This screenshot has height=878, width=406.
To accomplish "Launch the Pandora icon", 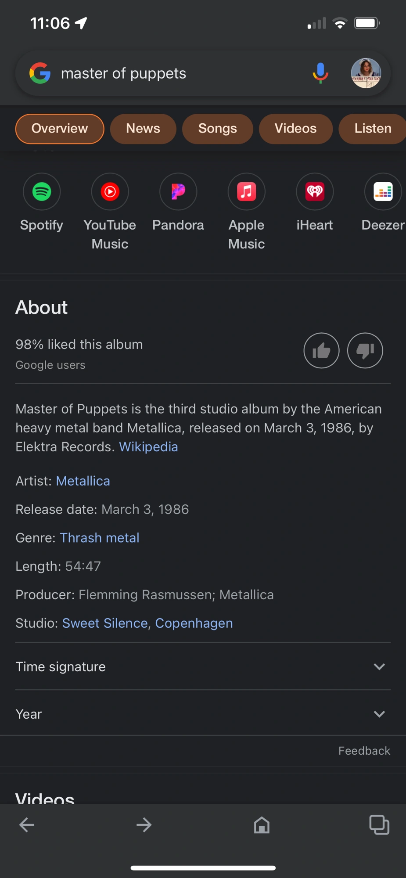I will coord(178,192).
